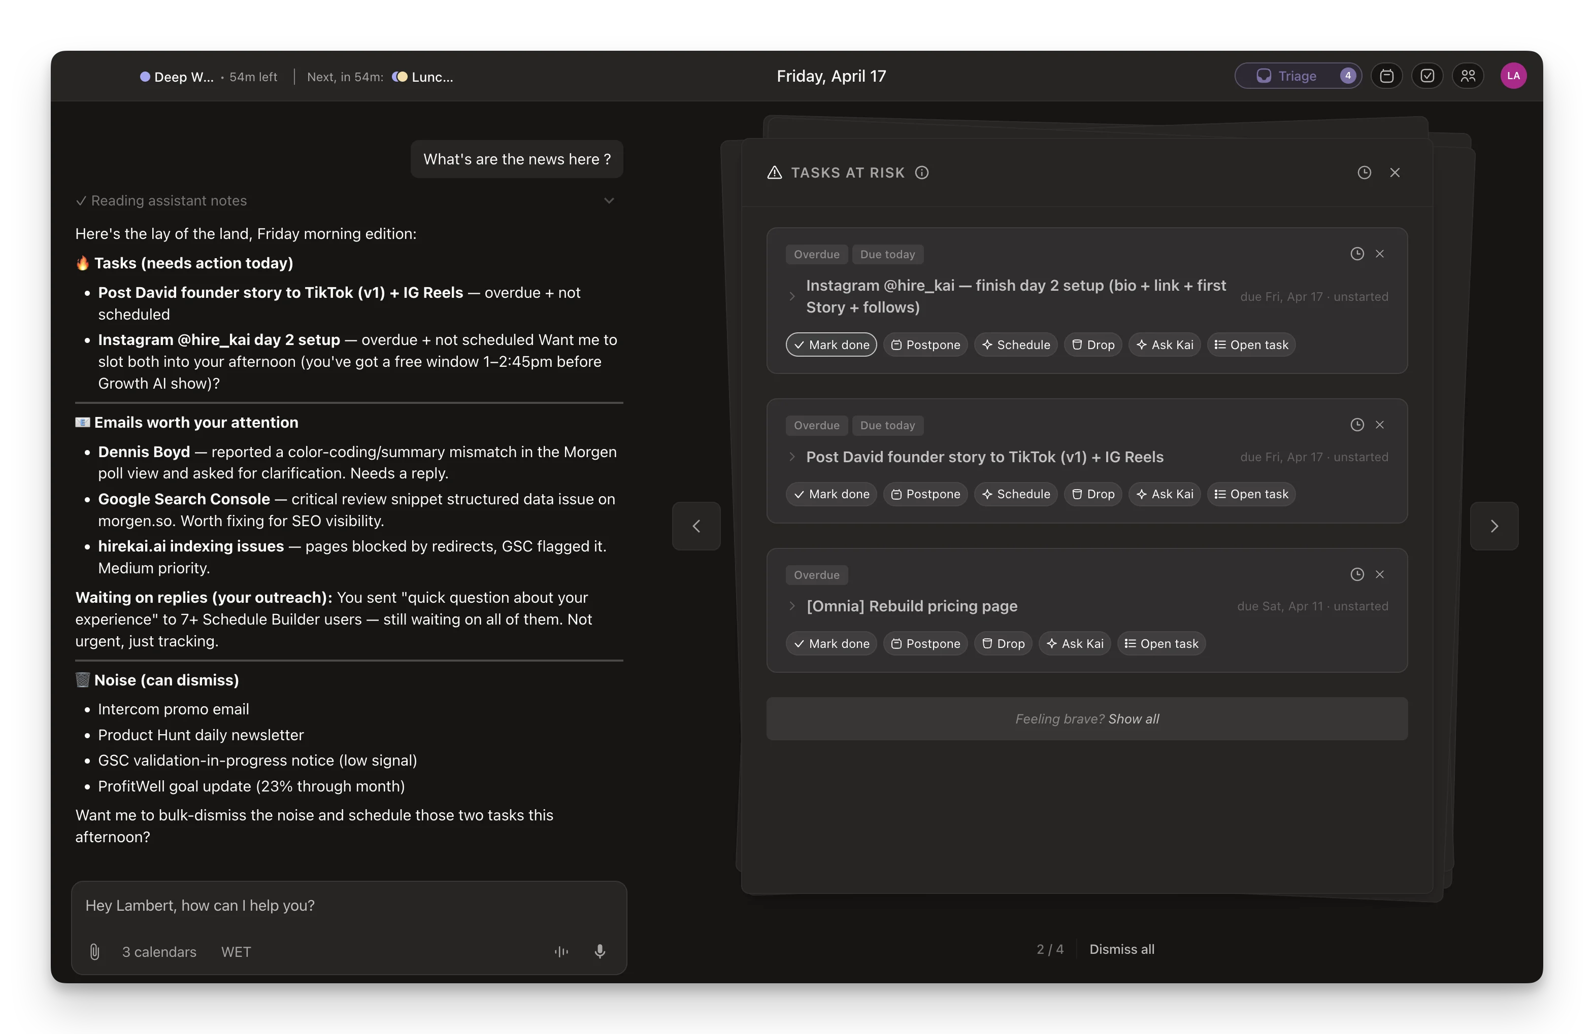
Task: Open the people icon in the header
Action: tap(1468, 76)
